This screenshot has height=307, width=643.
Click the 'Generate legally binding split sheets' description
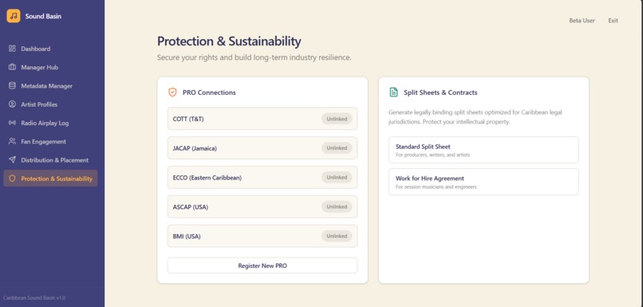point(475,116)
